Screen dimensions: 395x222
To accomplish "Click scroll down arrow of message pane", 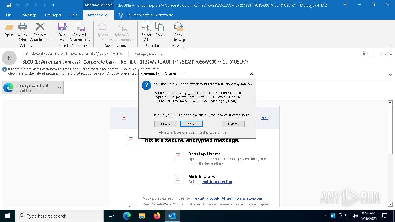I will 390,204.
